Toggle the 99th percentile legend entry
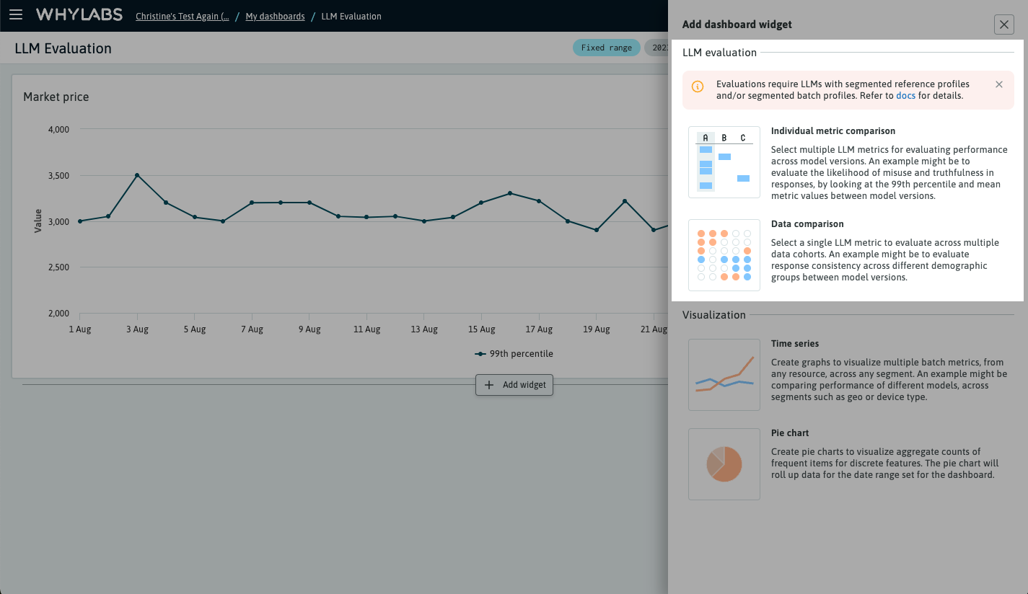Viewport: 1028px width, 594px height. click(x=514, y=353)
